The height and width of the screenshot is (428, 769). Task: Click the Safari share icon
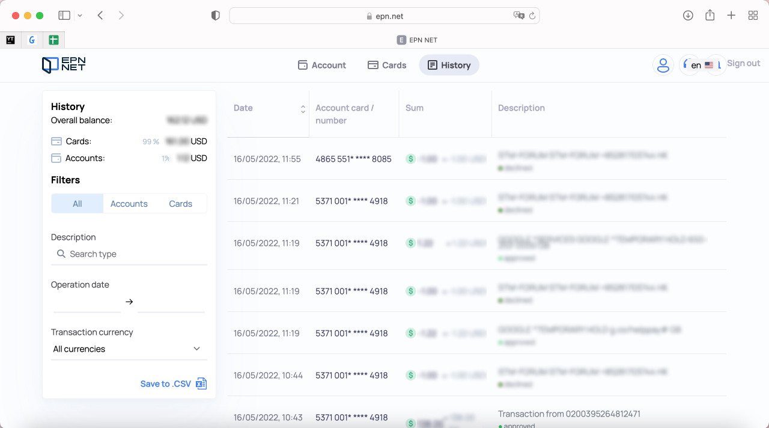click(x=710, y=16)
